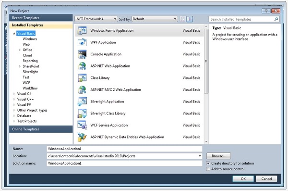
Task: Click the template list scrollbar thumb
Action: [206, 61]
